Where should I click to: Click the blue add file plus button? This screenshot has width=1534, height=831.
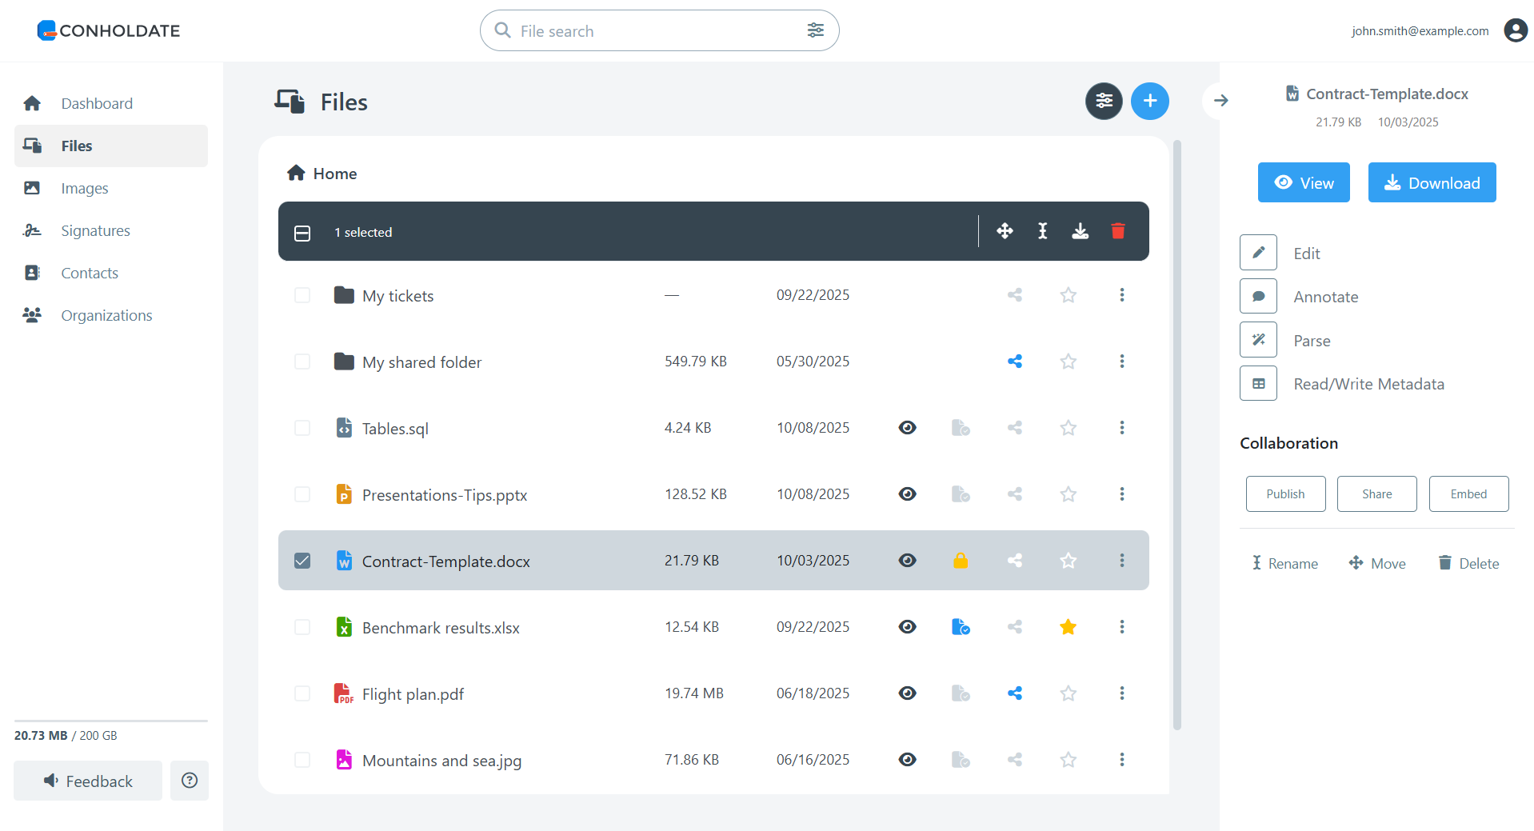pyautogui.click(x=1149, y=101)
